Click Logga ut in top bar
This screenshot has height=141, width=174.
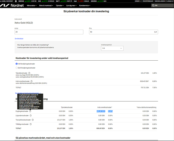[x=169, y=1]
